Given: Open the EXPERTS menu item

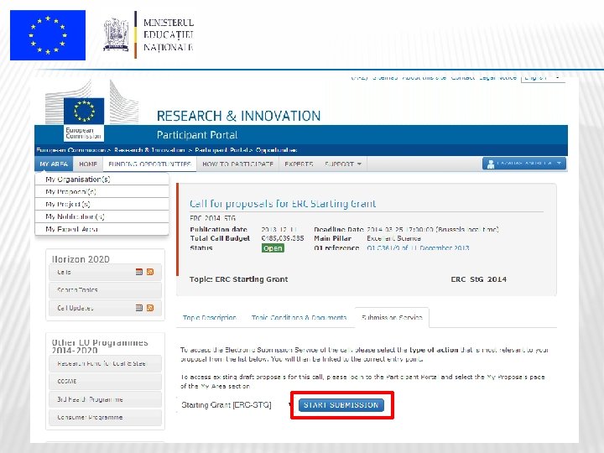Looking at the screenshot, I should pyautogui.click(x=299, y=164).
